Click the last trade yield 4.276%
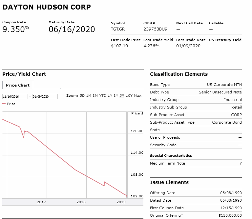 click(x=151, y=46)
